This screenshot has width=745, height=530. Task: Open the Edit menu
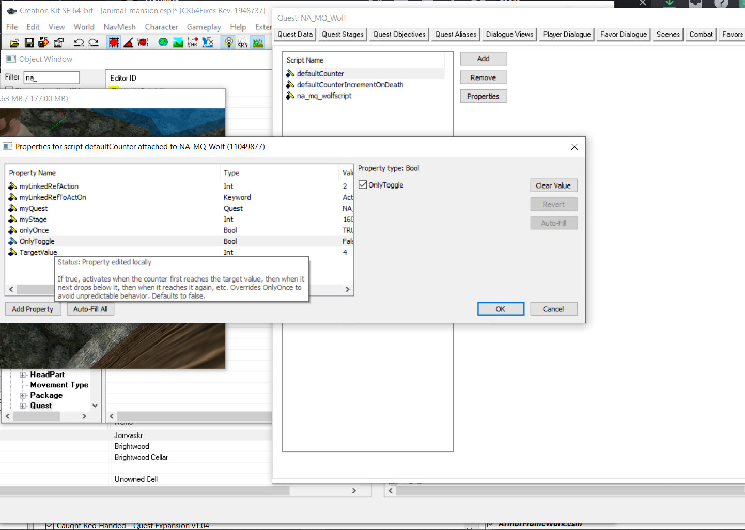coord(33,27)
